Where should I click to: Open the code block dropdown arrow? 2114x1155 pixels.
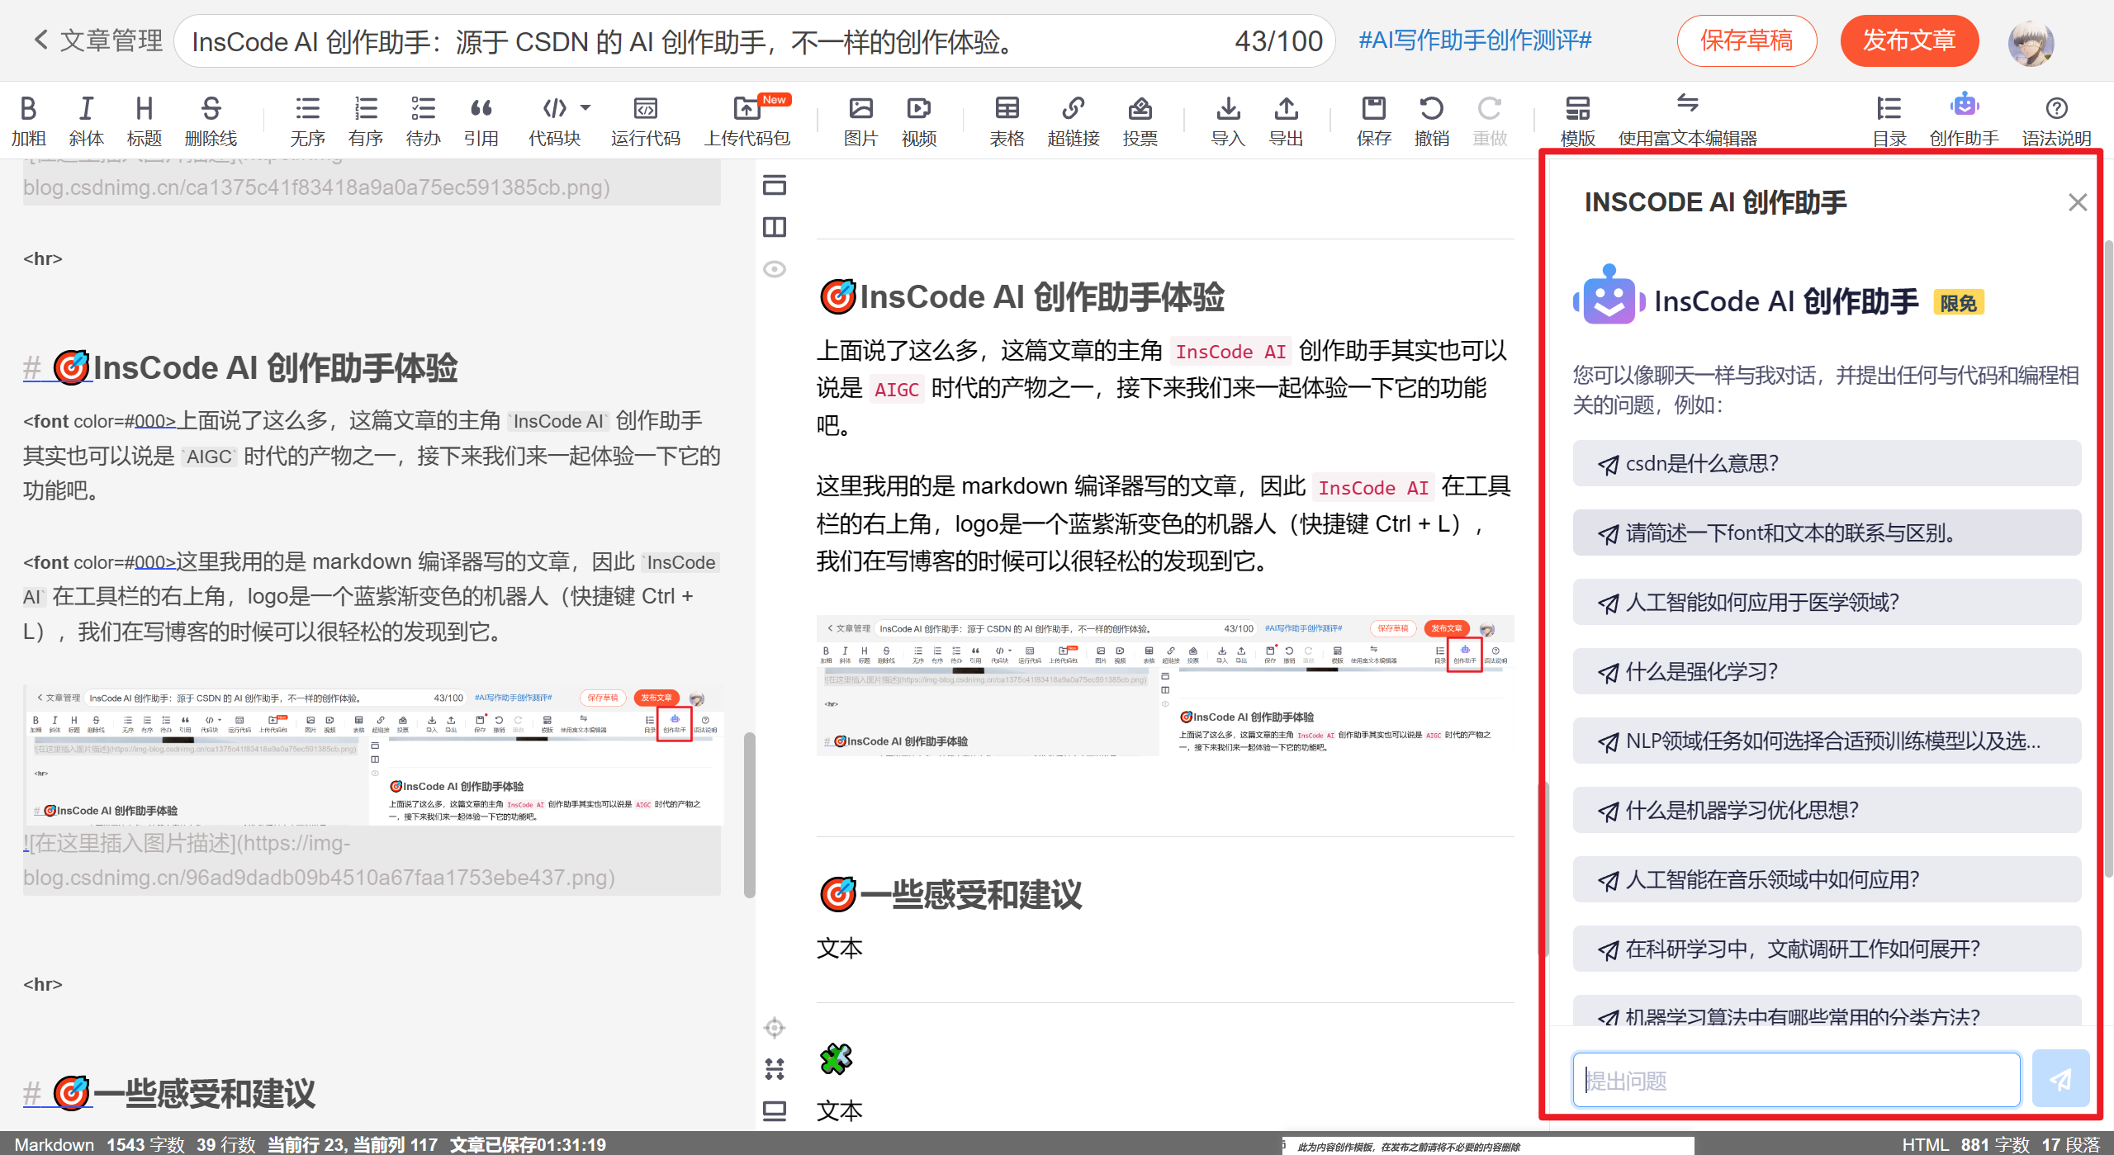point(585,108)
